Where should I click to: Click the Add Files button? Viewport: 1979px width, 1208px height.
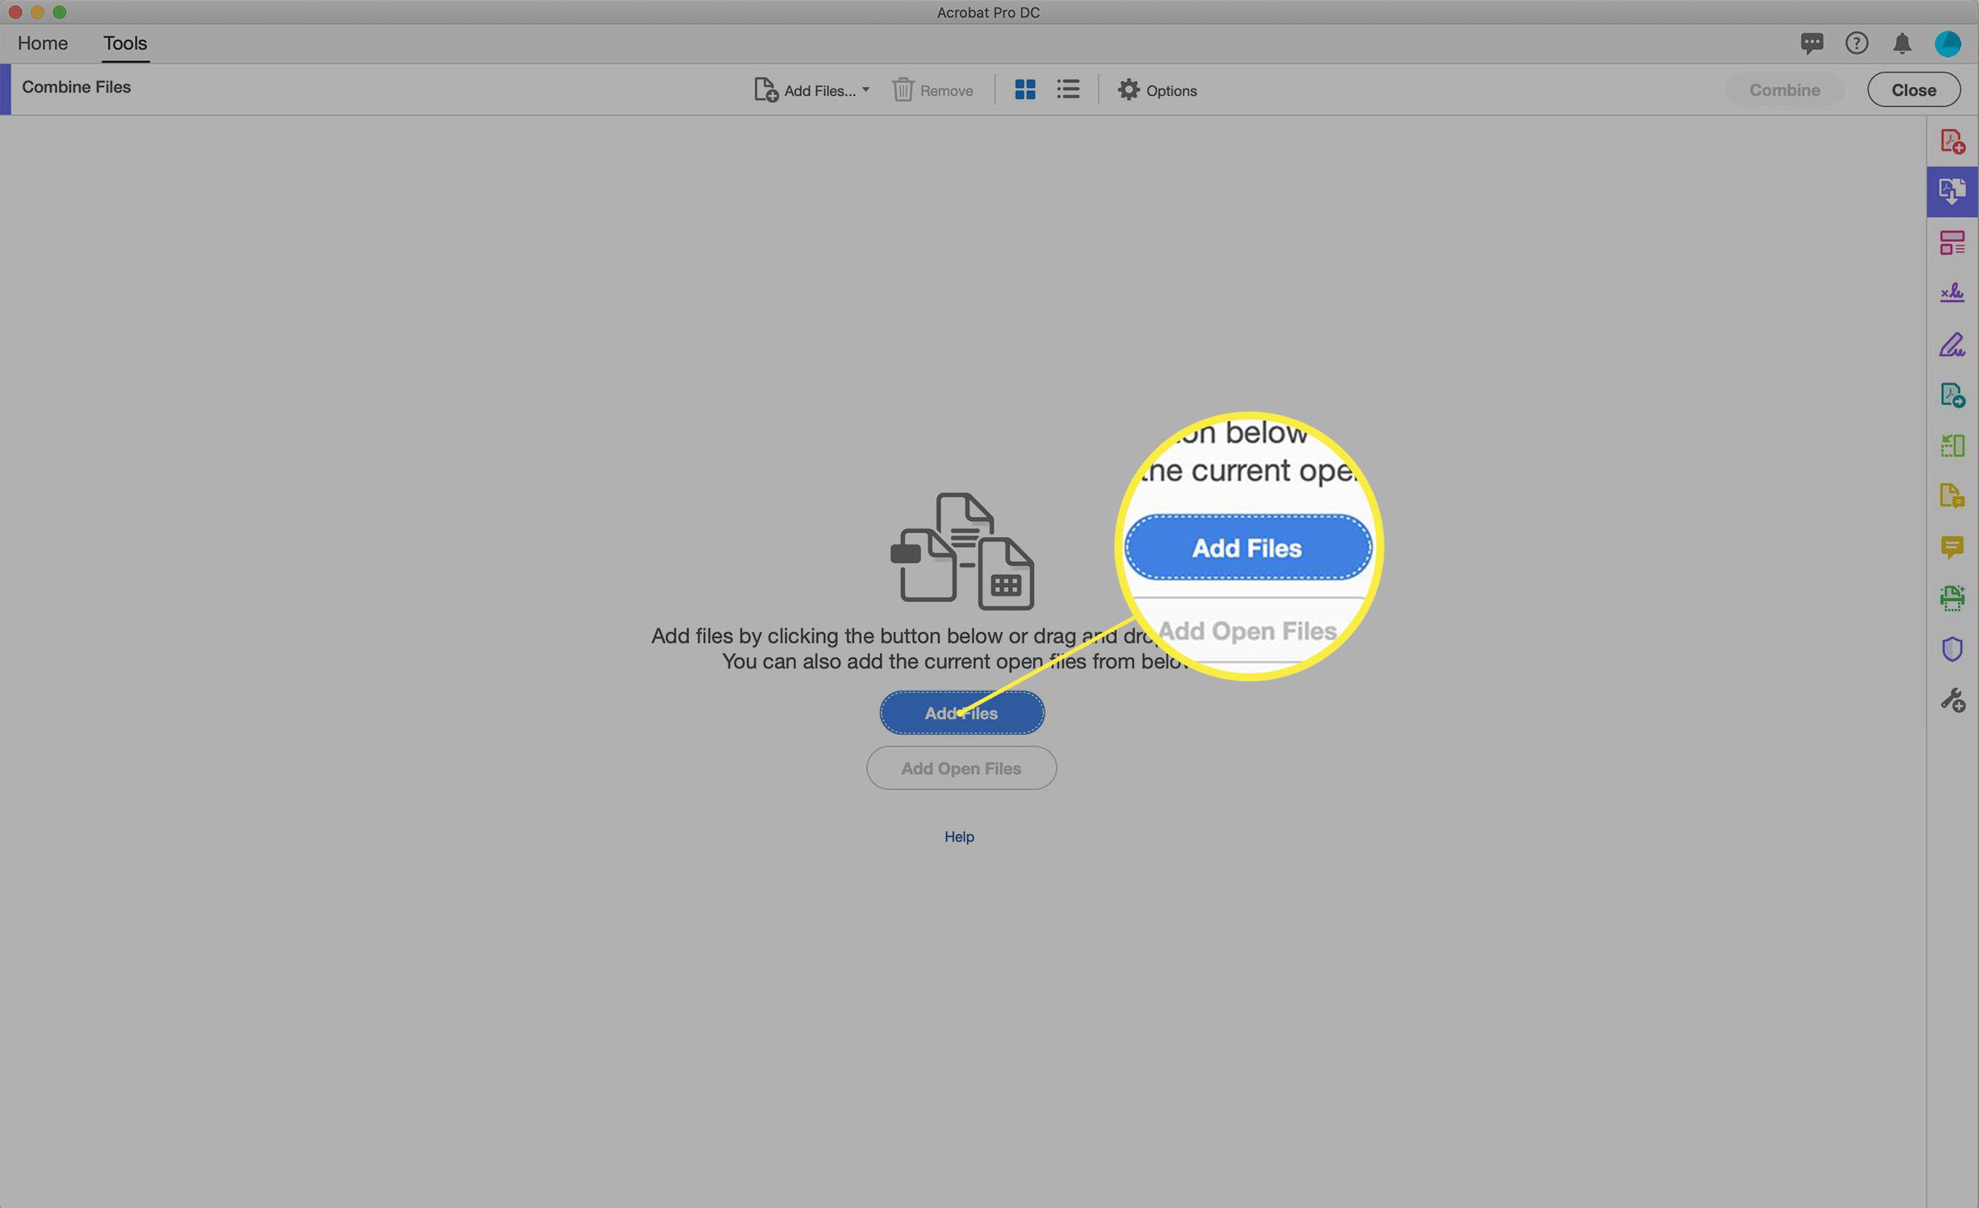tap(961, 712)
